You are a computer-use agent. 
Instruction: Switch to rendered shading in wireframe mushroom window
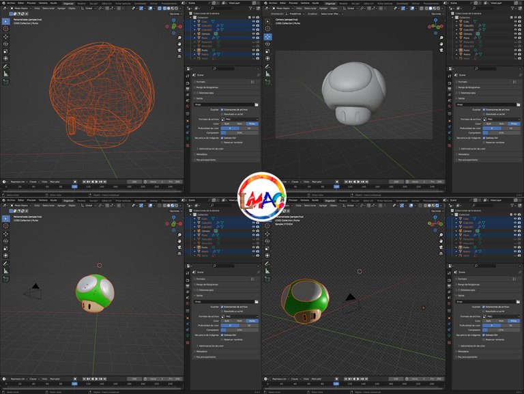tap(176, 8)
